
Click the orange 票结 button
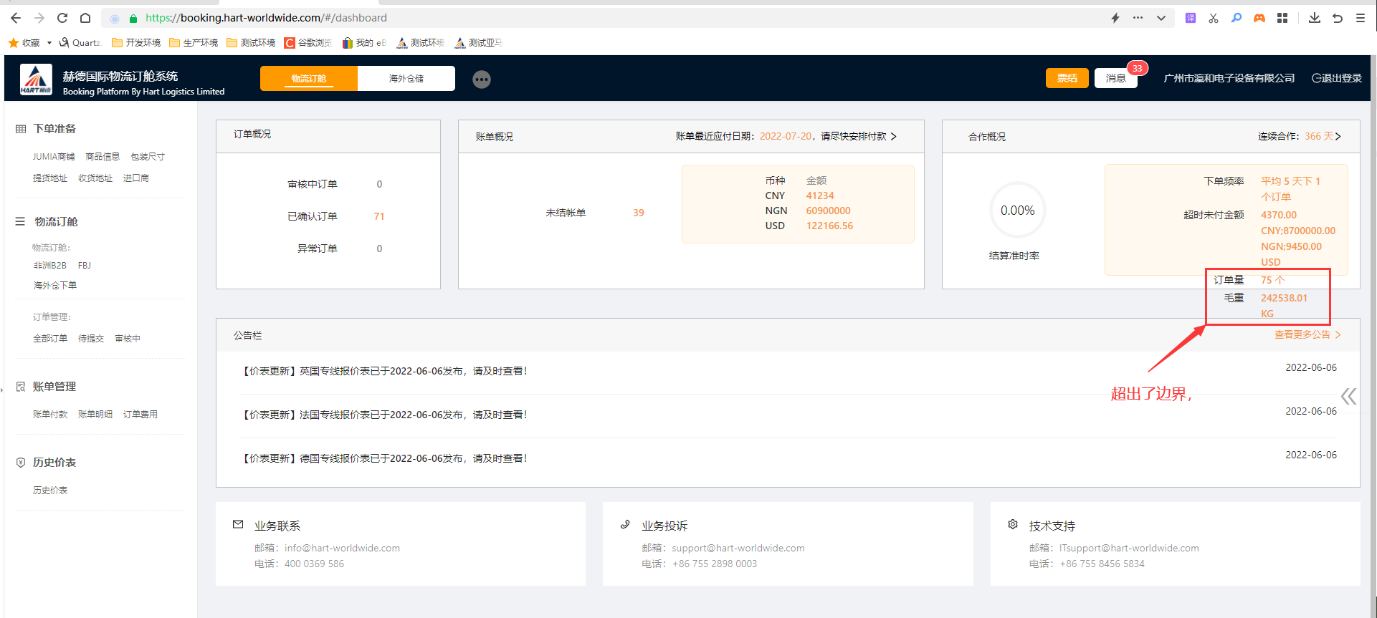click(x=1067, y=78)
